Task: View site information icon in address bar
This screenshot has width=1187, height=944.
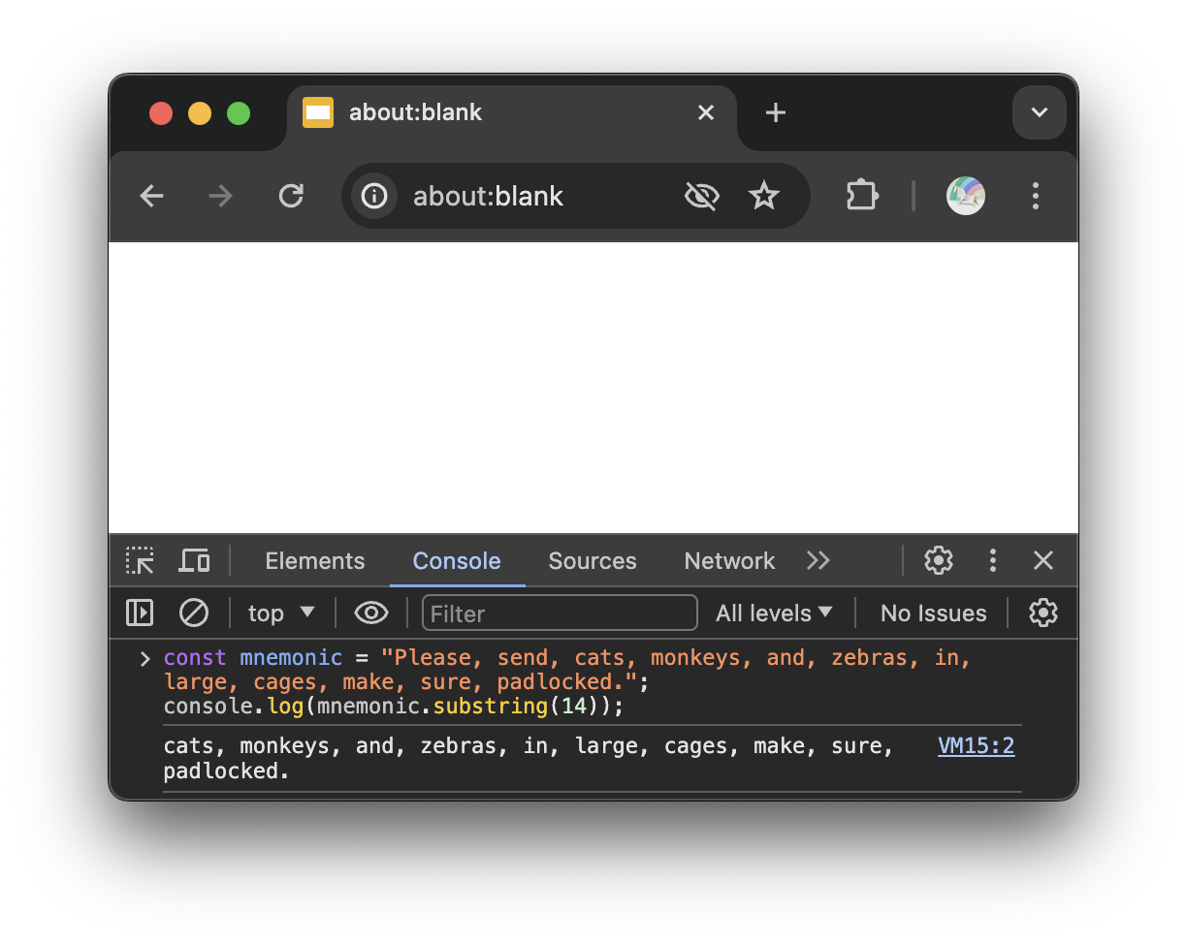Action: [x=374, y=197]
